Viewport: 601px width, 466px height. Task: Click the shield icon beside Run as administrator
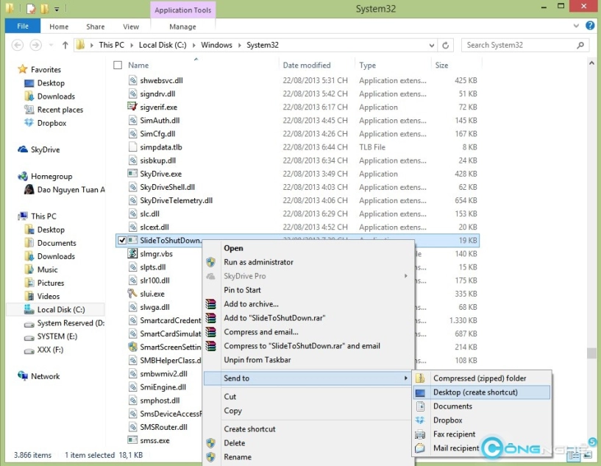point(210,262)
